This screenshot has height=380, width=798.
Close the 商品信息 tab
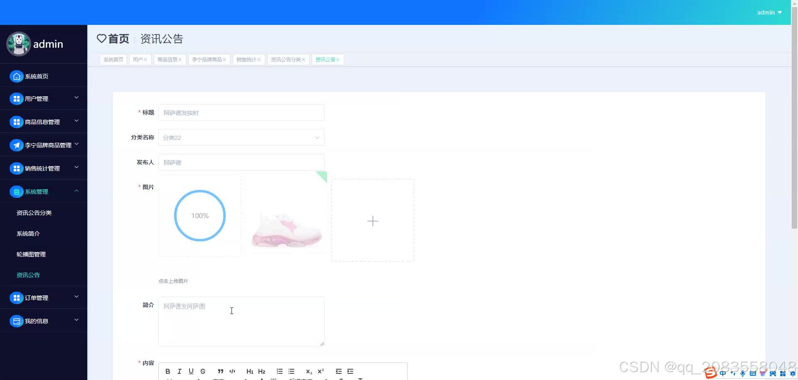click(180, 60)
